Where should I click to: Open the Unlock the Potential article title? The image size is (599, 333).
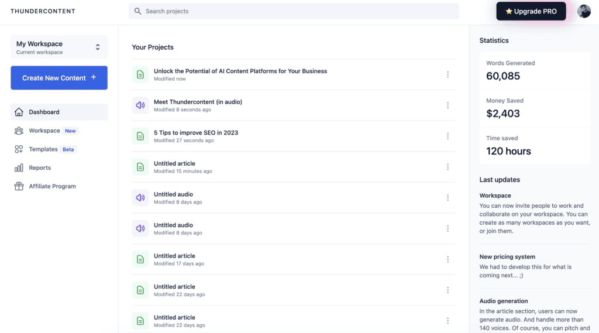[240, 71]
